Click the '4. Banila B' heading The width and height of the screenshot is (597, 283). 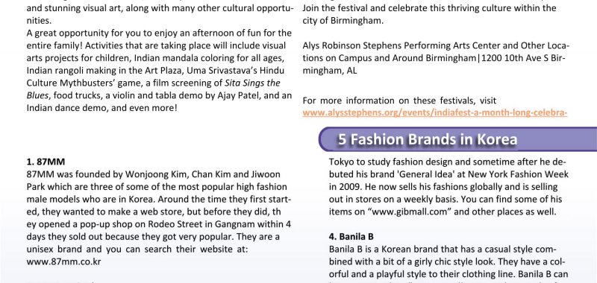pyautogui.click(x=351, y=237)
